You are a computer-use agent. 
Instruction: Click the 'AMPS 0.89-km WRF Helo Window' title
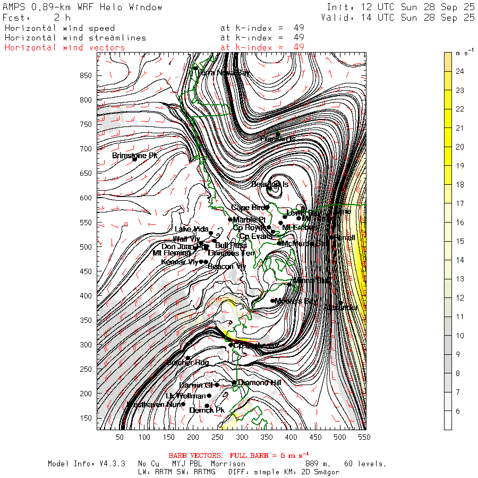82,7
